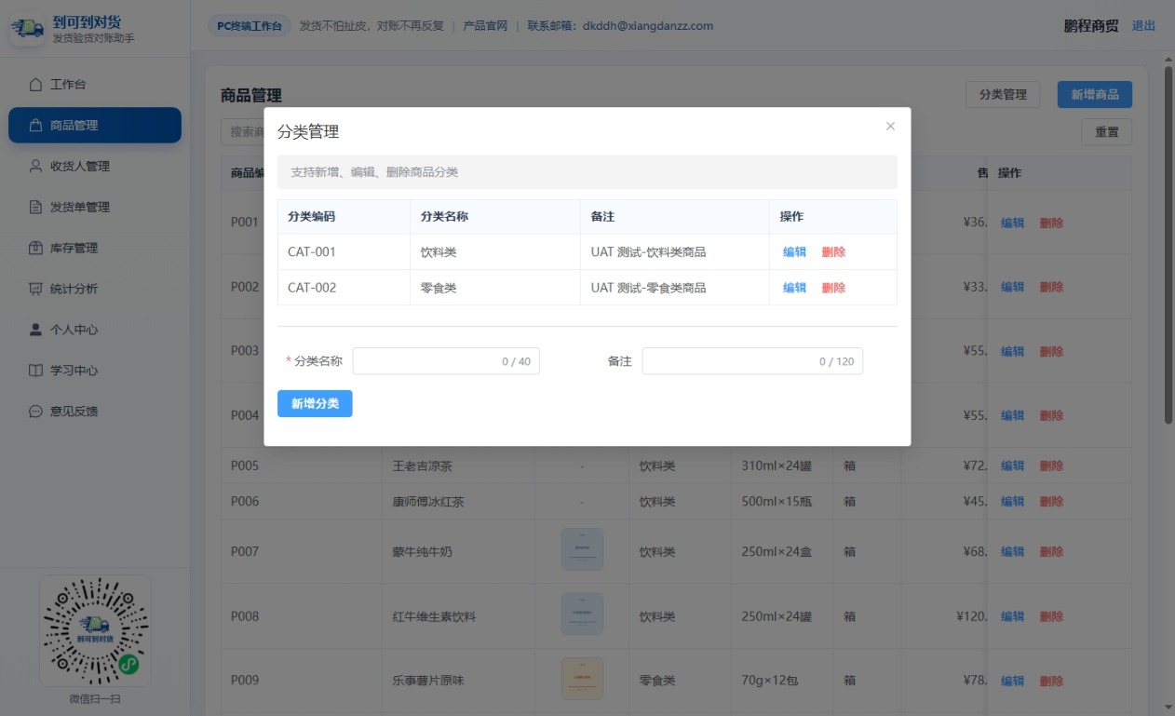1175x716 pixels.
Task: Edit category CAT-001 饮料类
Action: click(x=794, y=252)
